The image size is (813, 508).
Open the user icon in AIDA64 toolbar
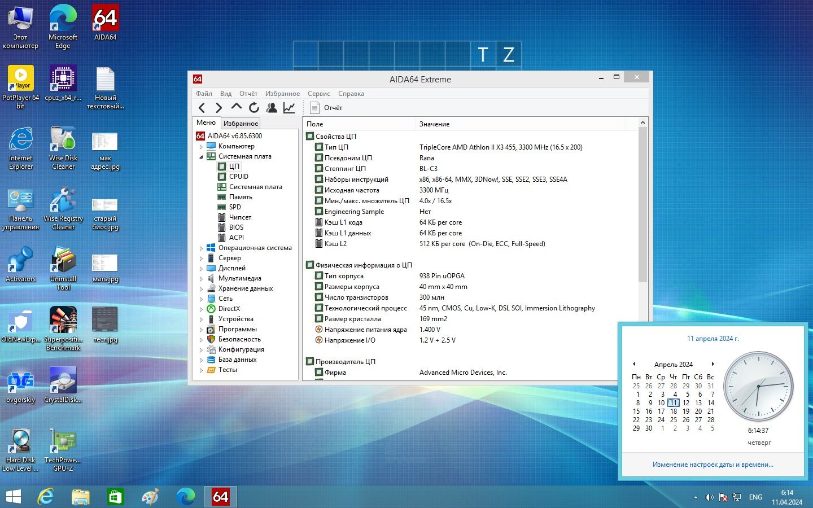tap(272, 108)
